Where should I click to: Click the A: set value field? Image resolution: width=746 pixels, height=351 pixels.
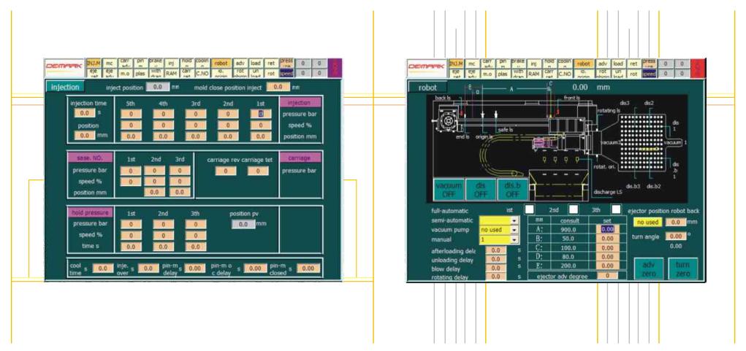click(607, 228)
